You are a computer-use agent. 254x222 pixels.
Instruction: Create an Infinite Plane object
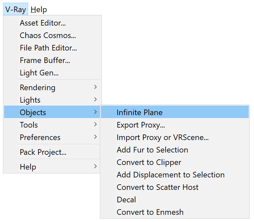tap(174, 112)
